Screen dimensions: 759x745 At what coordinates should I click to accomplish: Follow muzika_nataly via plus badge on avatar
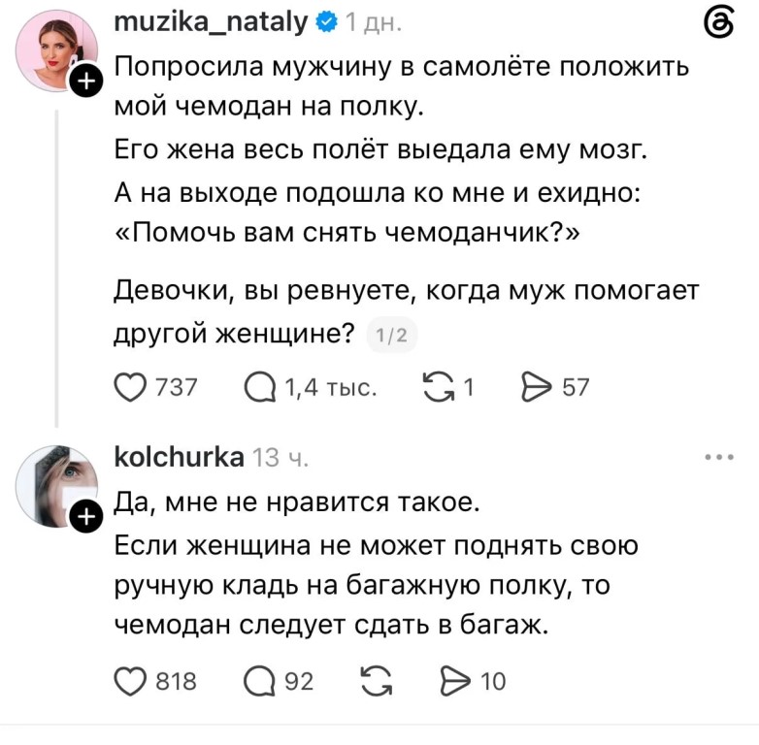click(86, 81)
